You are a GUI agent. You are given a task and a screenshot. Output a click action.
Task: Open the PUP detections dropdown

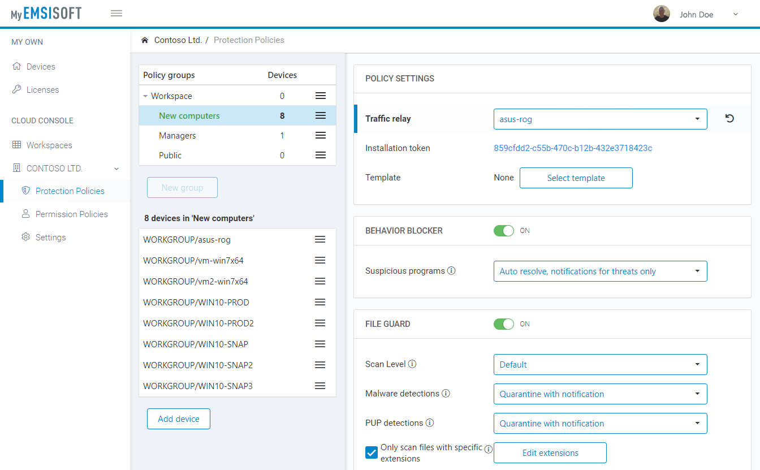pyautogui.click(x=600, y=424)
